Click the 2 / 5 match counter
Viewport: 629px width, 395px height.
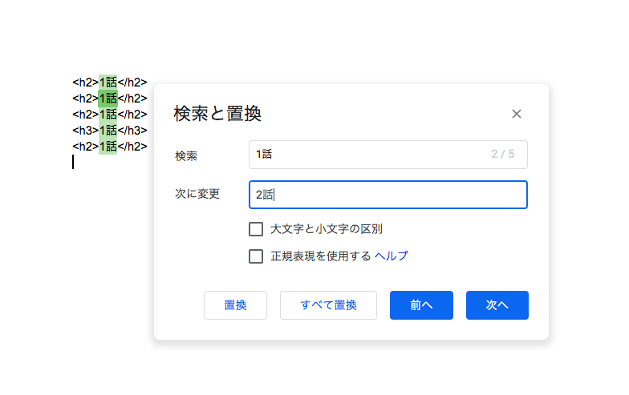502,154
